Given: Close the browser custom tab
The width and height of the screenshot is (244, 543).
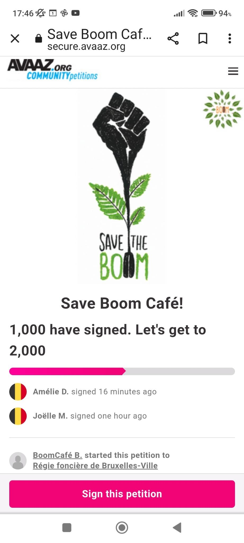Looking at the screenshot, I should coord(15,38).
